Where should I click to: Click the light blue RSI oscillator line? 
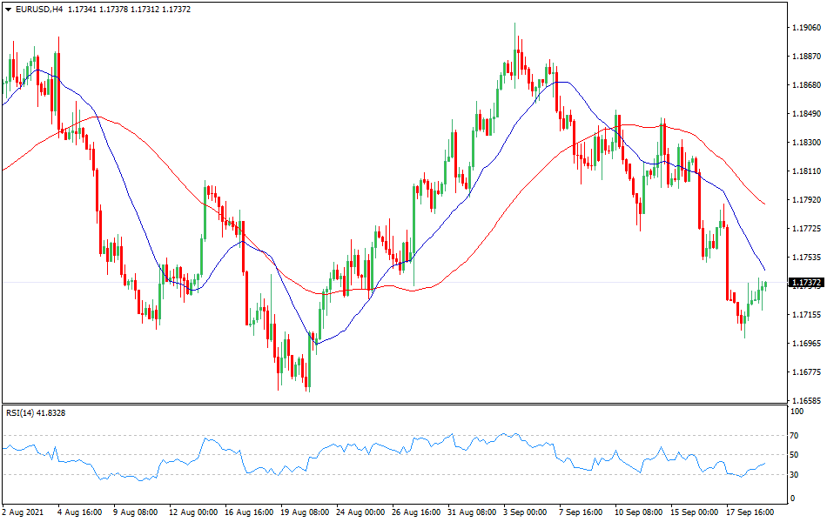click(209, 440)
